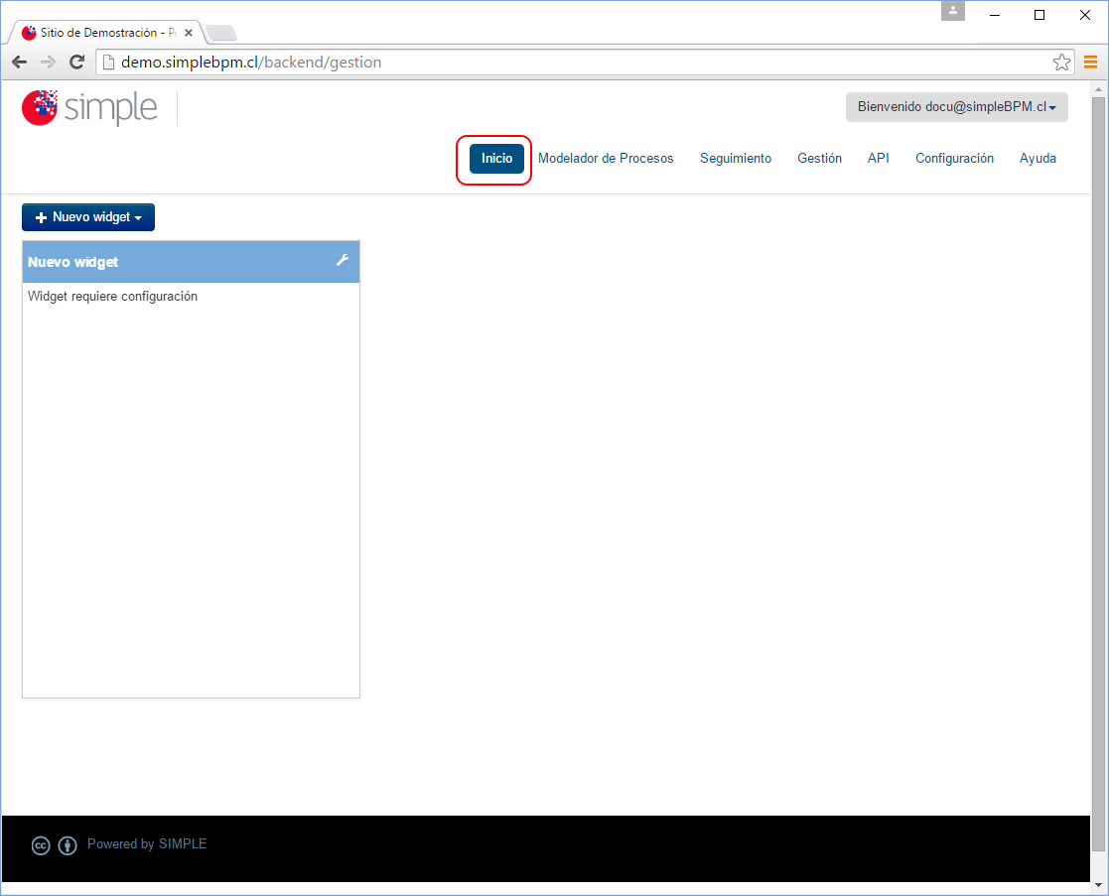Image resolution: width=1109 pixels, height=896 pixels.
Task: Click inside the browser address bar
Action: click(397, 62)
